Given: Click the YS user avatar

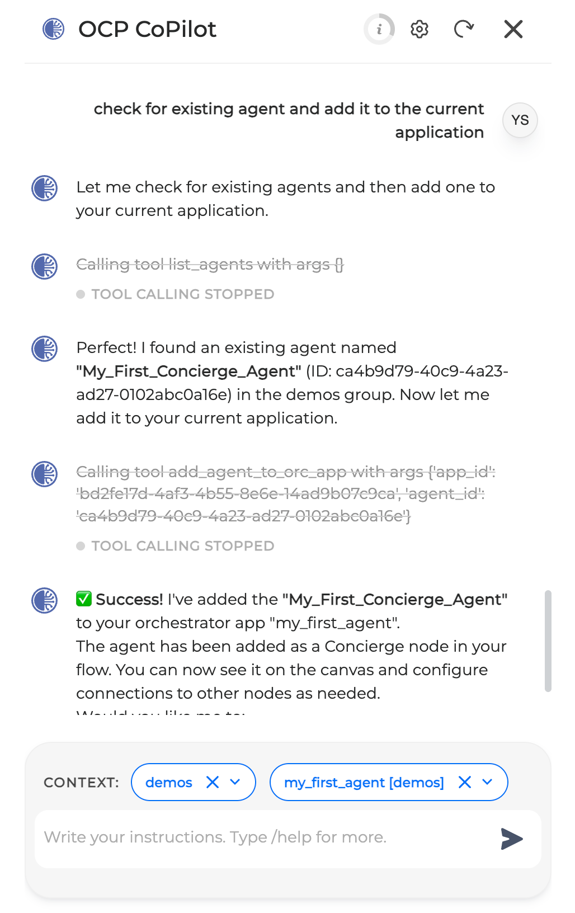Looking at the screenshot, I should pyautogui.click(x=520, y=120).
